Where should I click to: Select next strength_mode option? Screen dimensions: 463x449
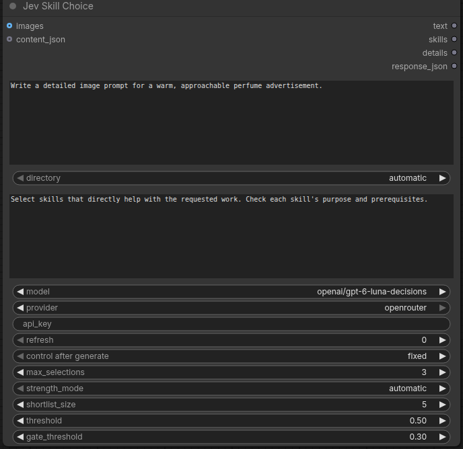tap(442, 389)
